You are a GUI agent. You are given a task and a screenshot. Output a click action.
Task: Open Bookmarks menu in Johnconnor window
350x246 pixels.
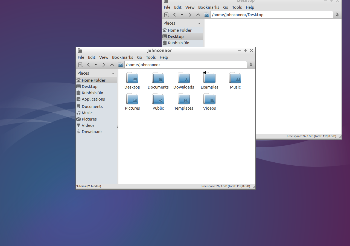pos(122,57)
